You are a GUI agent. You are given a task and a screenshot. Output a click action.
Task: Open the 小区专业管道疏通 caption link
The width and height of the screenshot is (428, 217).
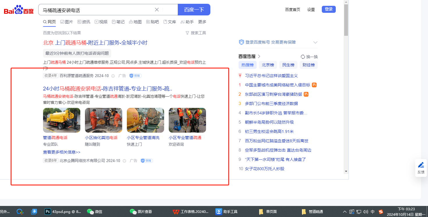click(185, 138)
